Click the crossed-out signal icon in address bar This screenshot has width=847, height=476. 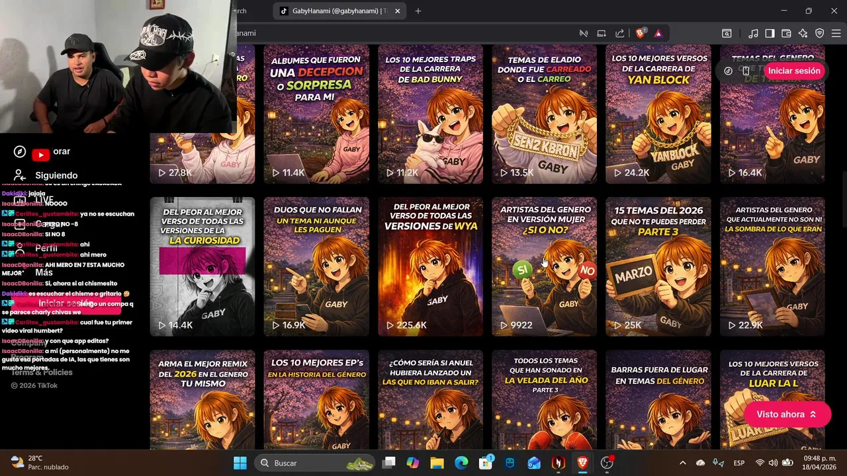(584, 33)
